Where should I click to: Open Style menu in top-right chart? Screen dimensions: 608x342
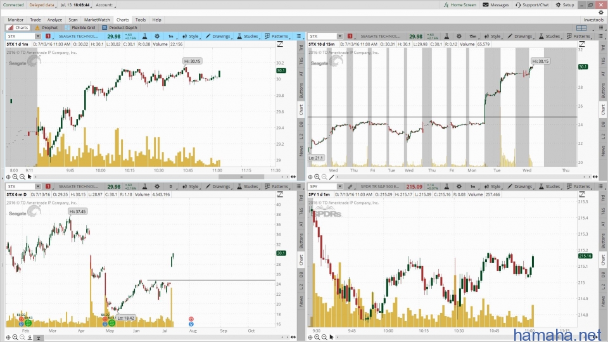493,37
